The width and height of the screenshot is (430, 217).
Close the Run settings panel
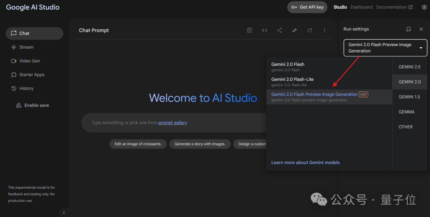[421, 29]
